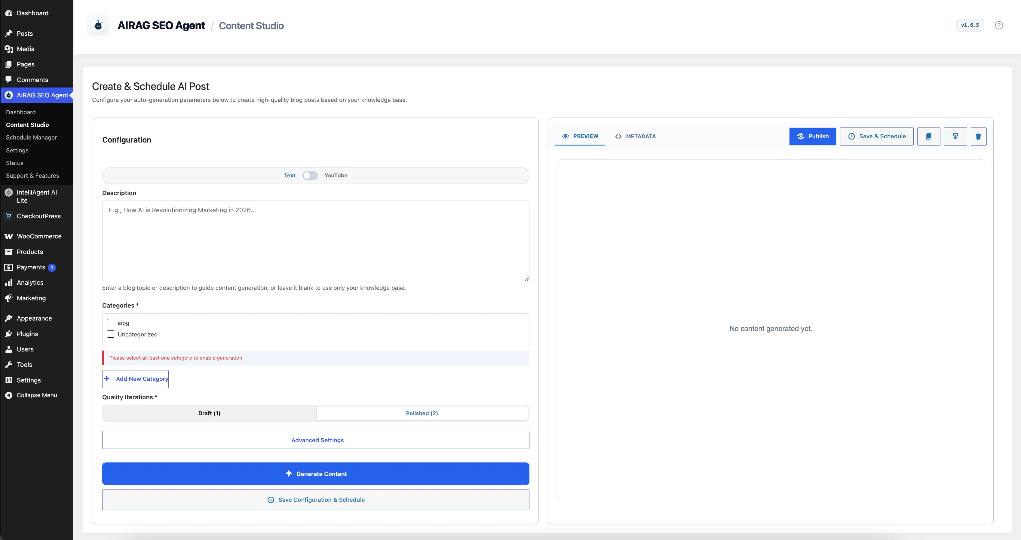Image resolution: width=1021 pixels, height=540 pixels.
Task: Click the WooCommerce logo icon
Action: [x=9, y=236]
